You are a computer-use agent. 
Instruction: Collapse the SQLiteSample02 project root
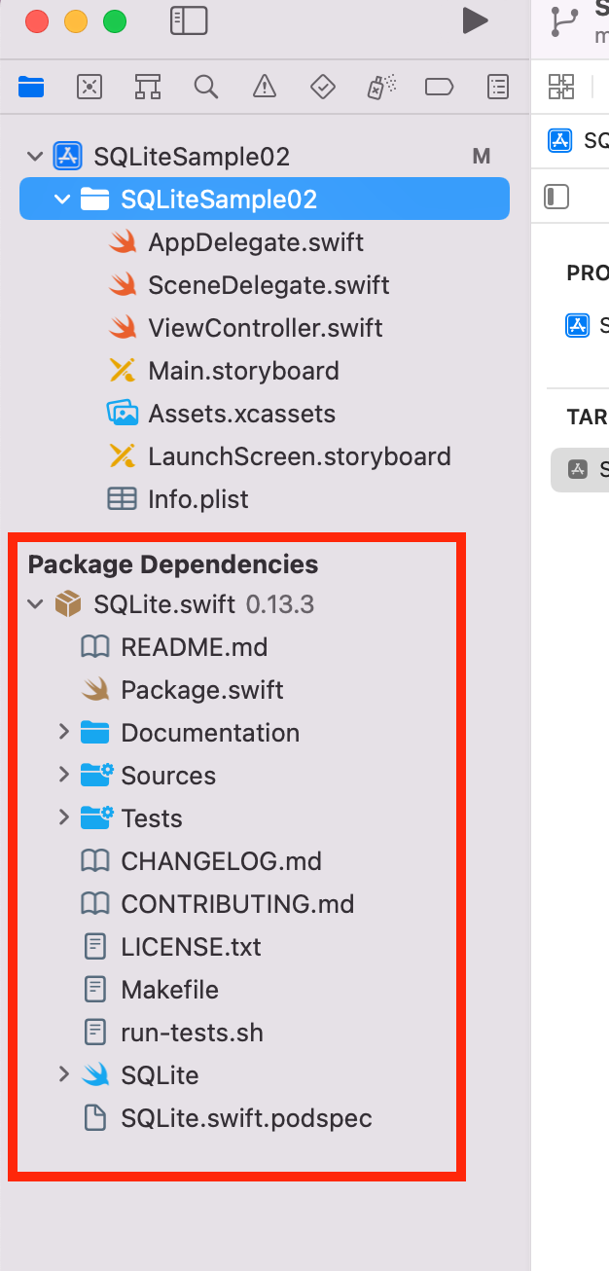point(36,157)
